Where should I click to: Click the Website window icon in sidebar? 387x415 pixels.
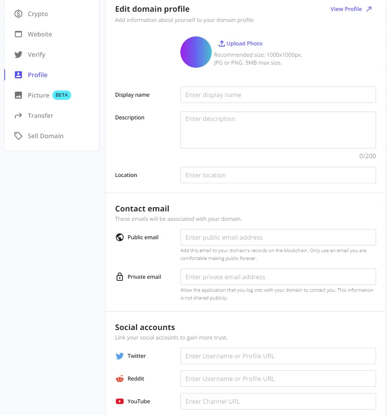(x=18, y=34)
